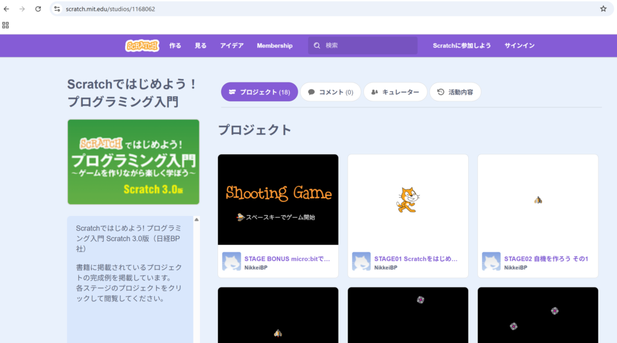Click Scratchに参加しよう link
This screenshot has height=343, width=617.
[x=462, y=46]
